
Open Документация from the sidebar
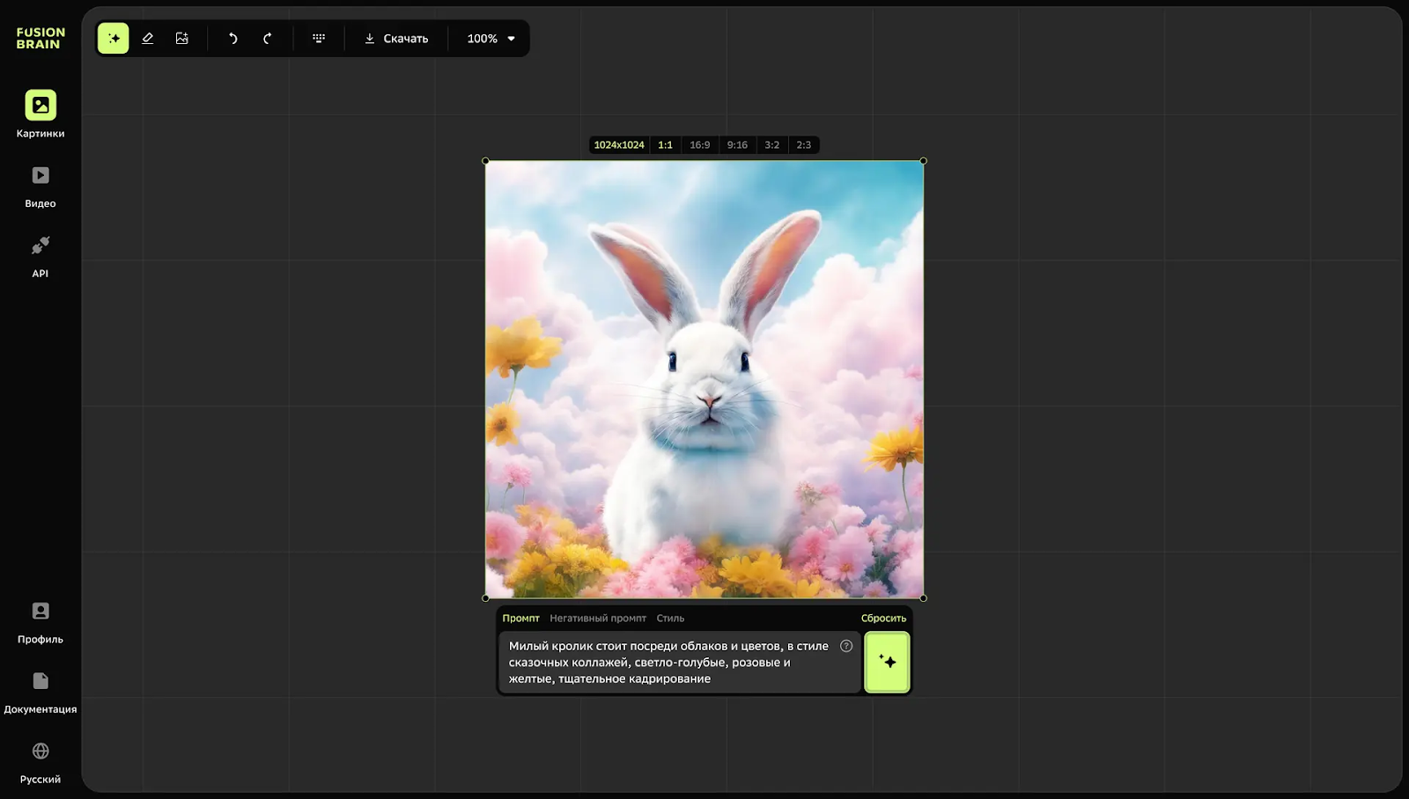point(41,693)
